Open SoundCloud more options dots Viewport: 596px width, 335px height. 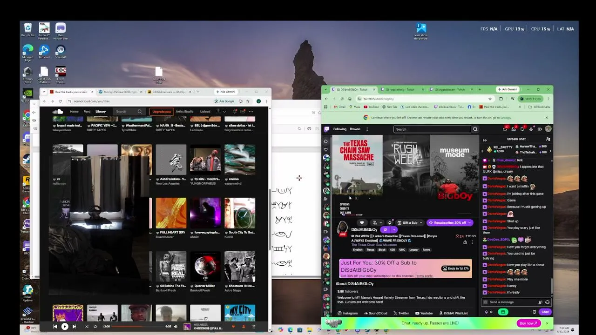251,112
